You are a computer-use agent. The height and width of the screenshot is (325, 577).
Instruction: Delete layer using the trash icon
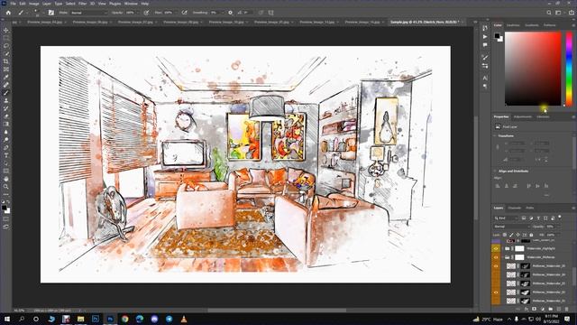(x=567, y=309)
